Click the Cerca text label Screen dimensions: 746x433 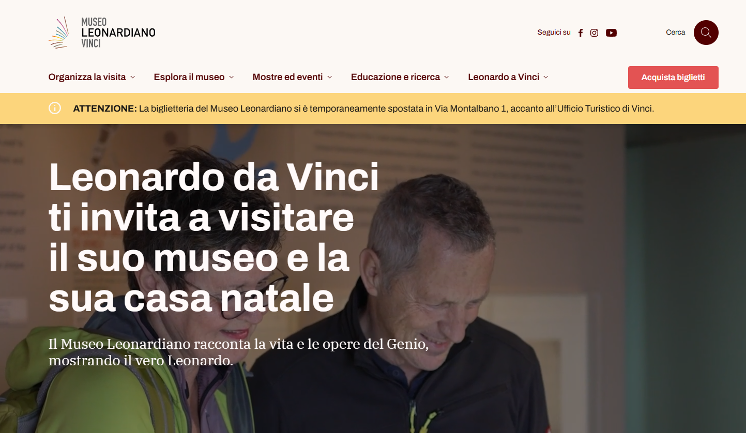676,33
